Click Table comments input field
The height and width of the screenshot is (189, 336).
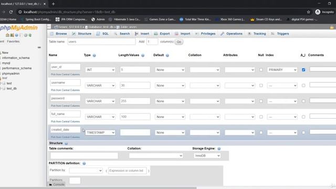84,155
